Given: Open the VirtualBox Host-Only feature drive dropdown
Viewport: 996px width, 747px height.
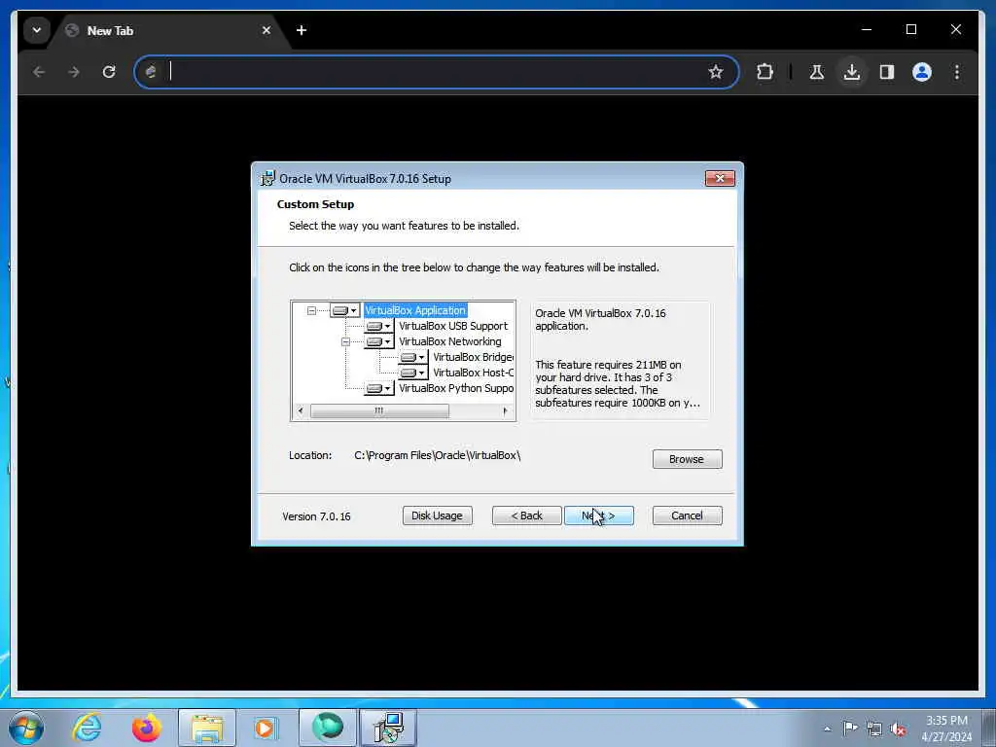Looking at the screenshot, I should pos(412,373).
